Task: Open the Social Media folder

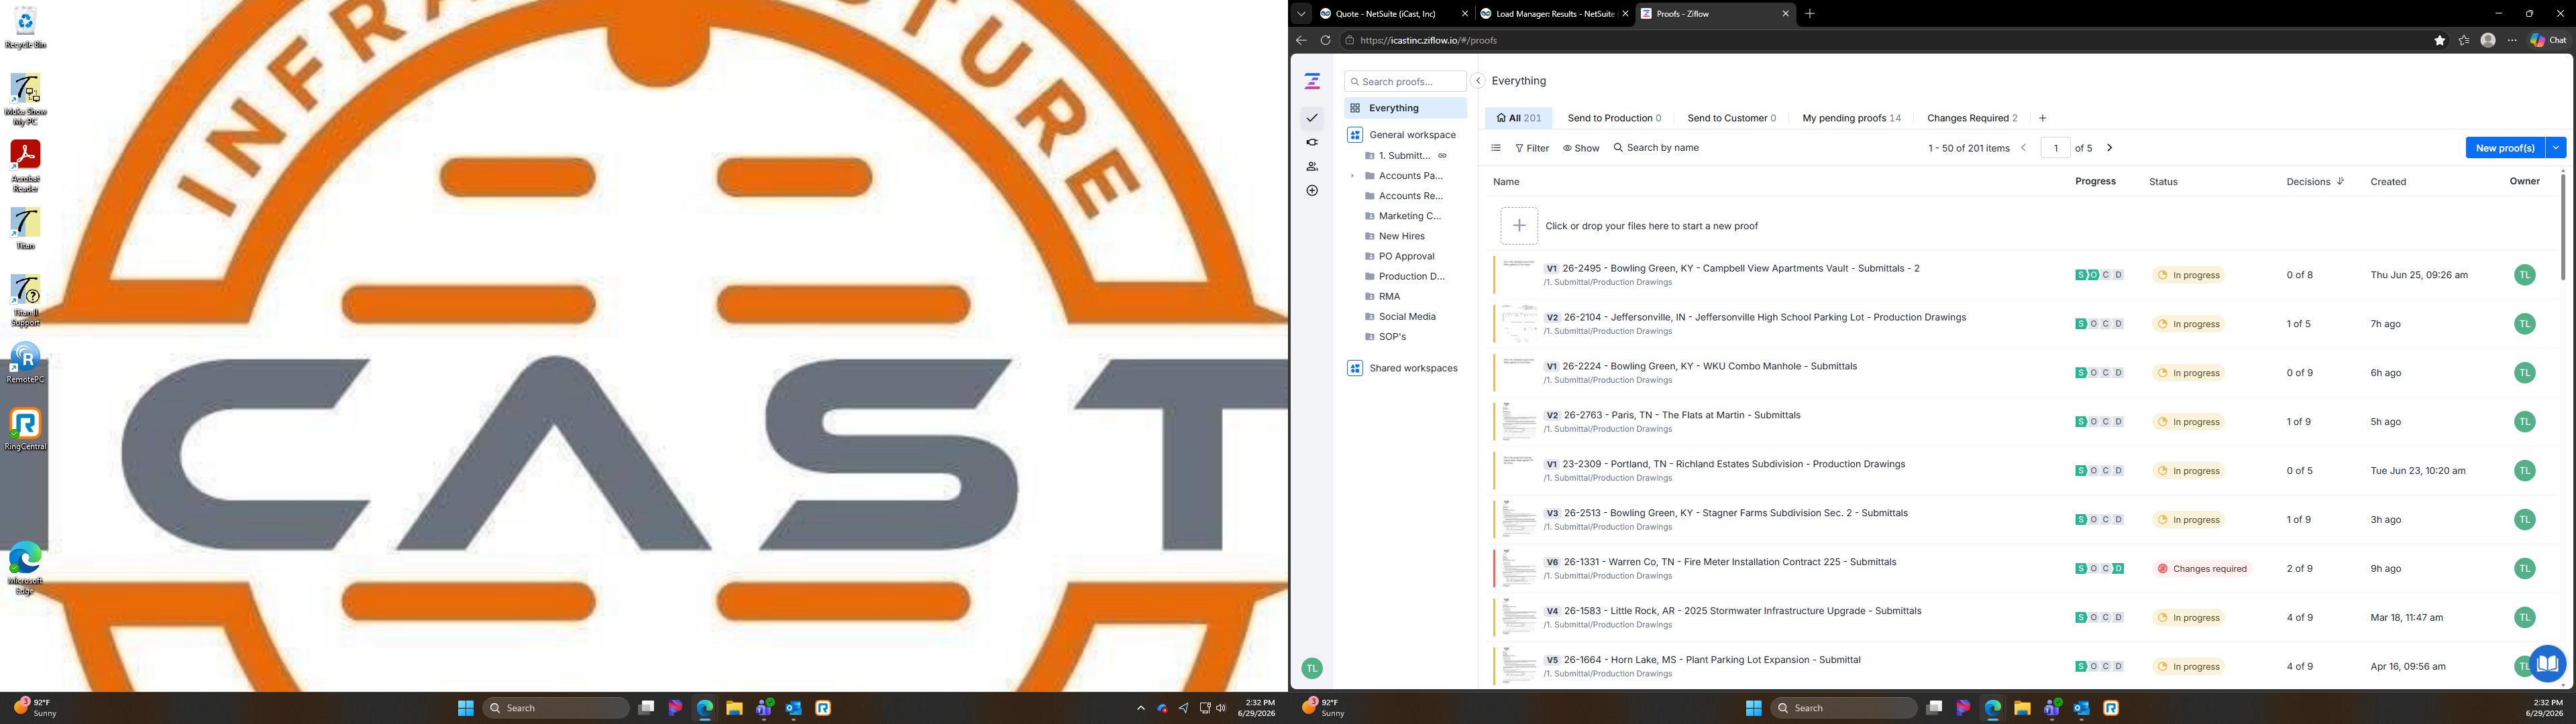Action: pyautogui.click(x=1406, y=317)
